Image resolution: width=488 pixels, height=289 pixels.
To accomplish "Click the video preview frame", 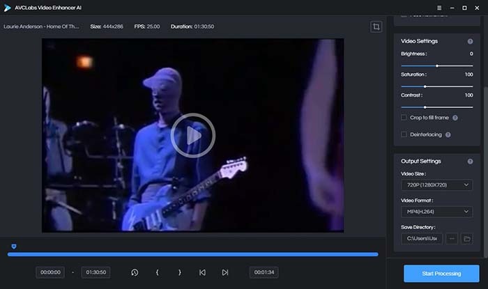I will [193, 135].
